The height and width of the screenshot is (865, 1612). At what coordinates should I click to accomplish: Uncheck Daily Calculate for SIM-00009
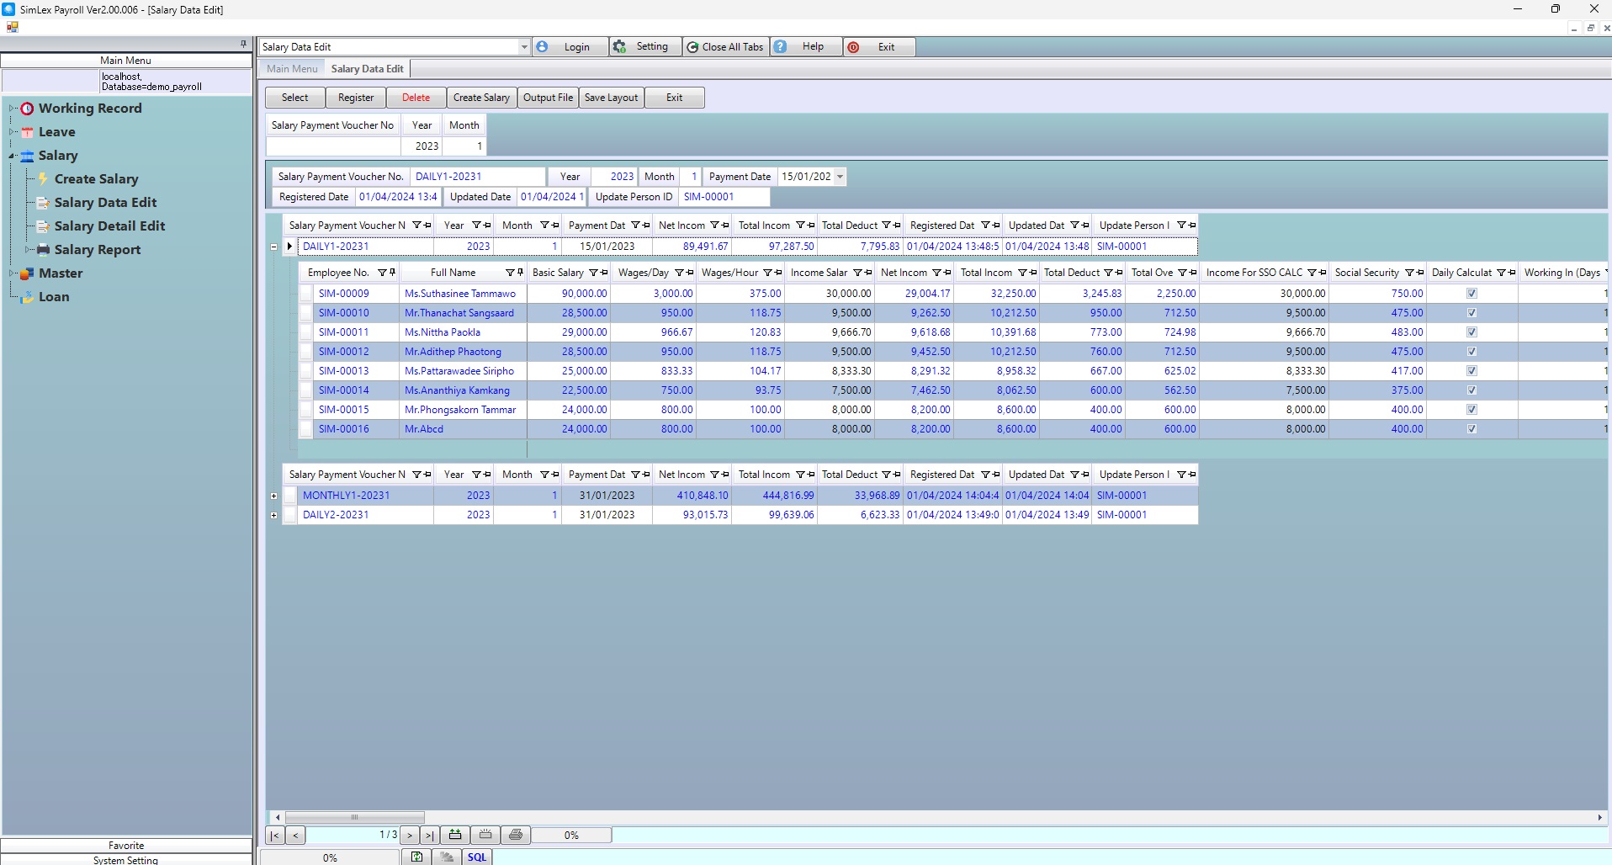(1471, 294)
